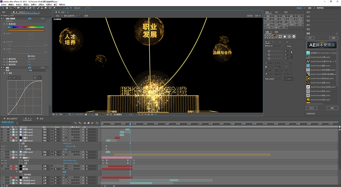The width and height of the screenshot is (341, 187).
Task: Click the current time indicator in timeline
Action: pos(130,124)
